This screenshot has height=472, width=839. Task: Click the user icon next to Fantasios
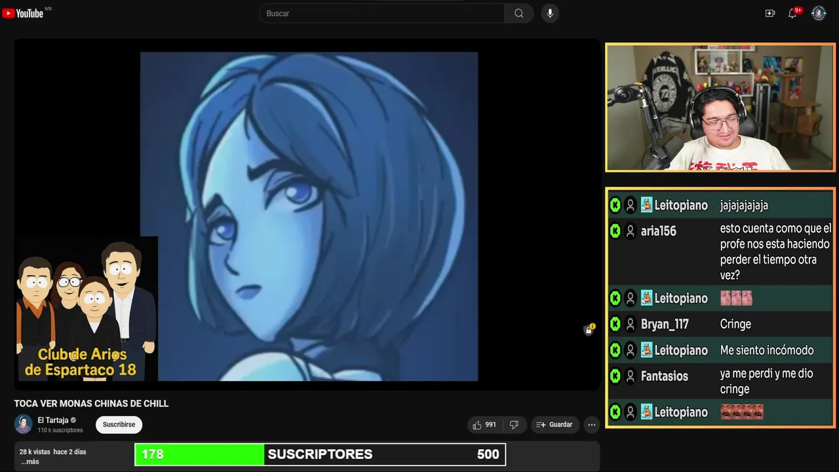pyautogui.click(x=631, y=376)
